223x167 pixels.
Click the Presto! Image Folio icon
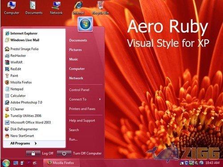pos(7,49)
